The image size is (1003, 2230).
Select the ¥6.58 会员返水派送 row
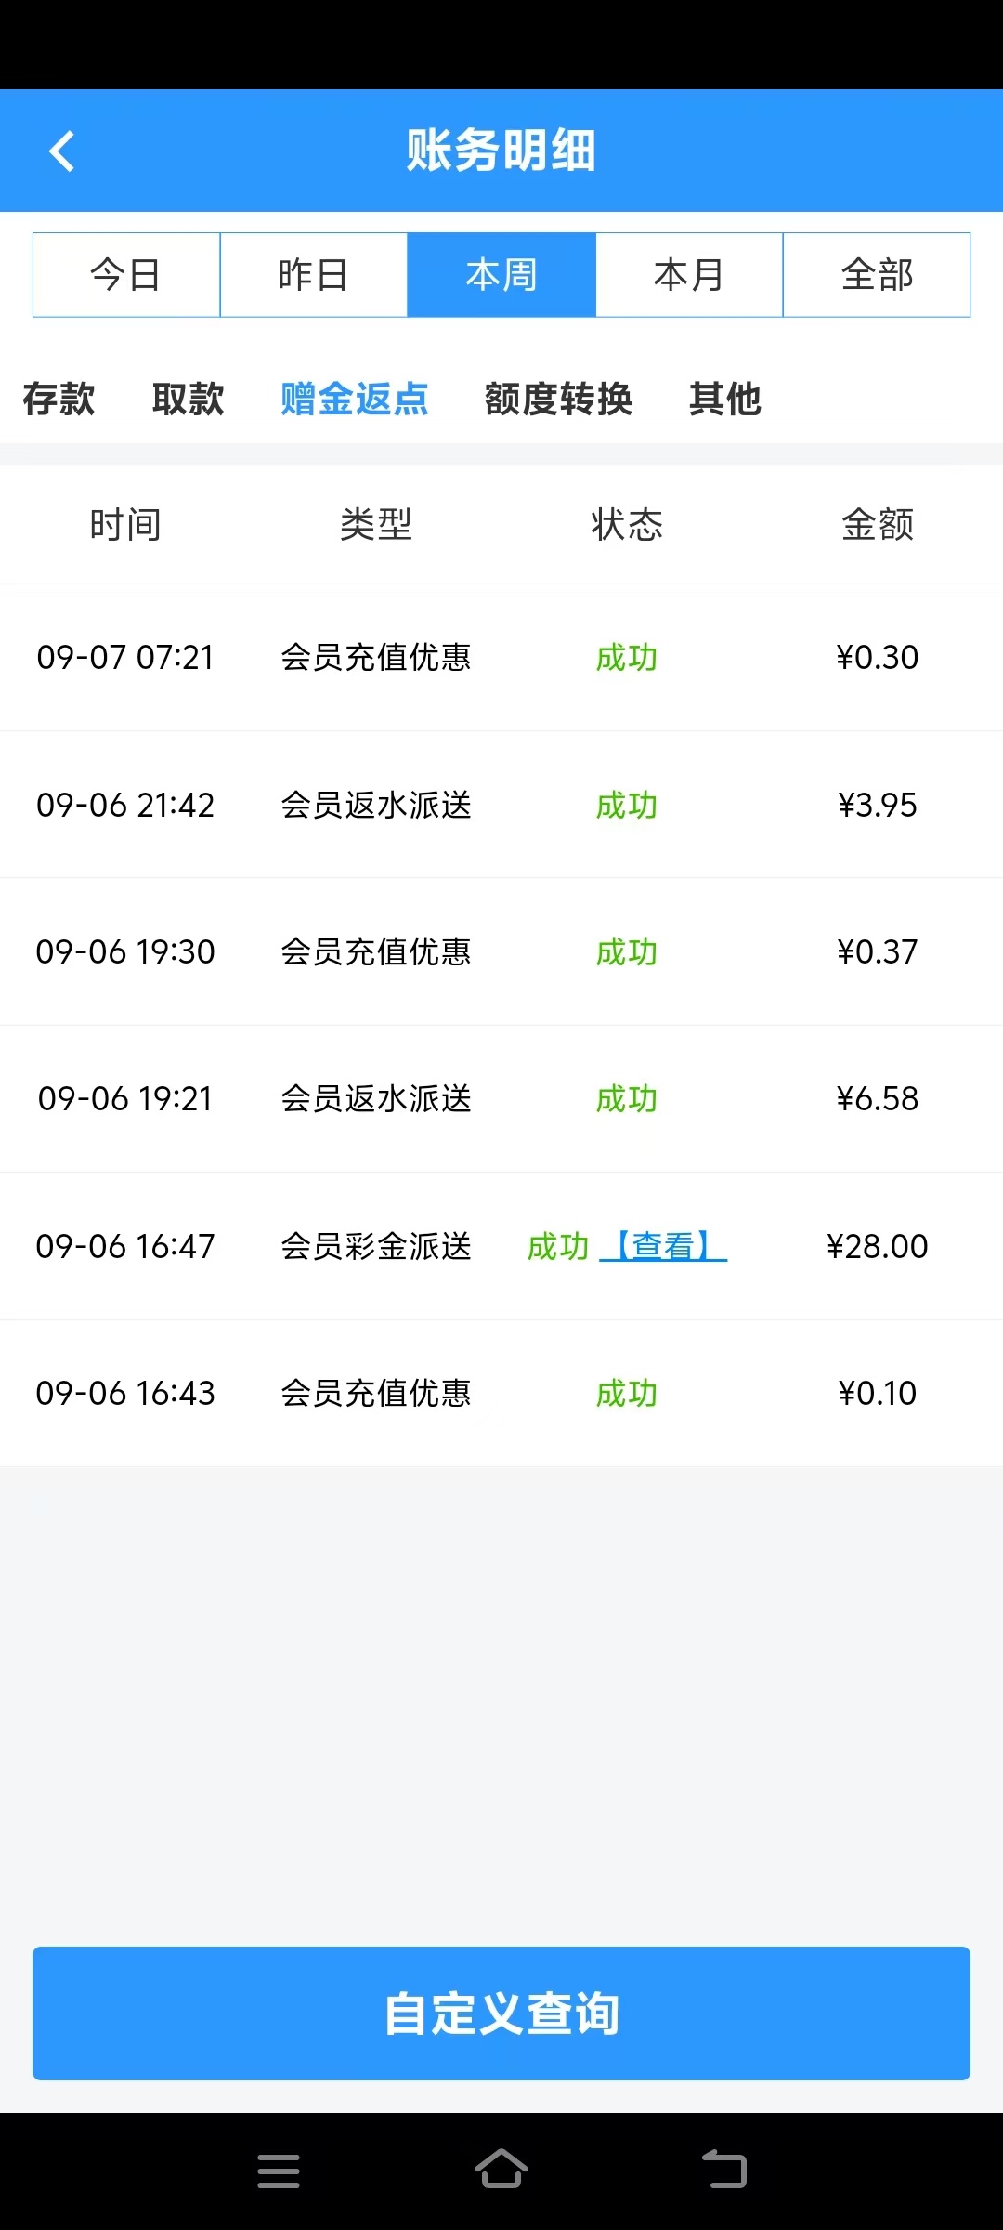tap(501, 1099)
